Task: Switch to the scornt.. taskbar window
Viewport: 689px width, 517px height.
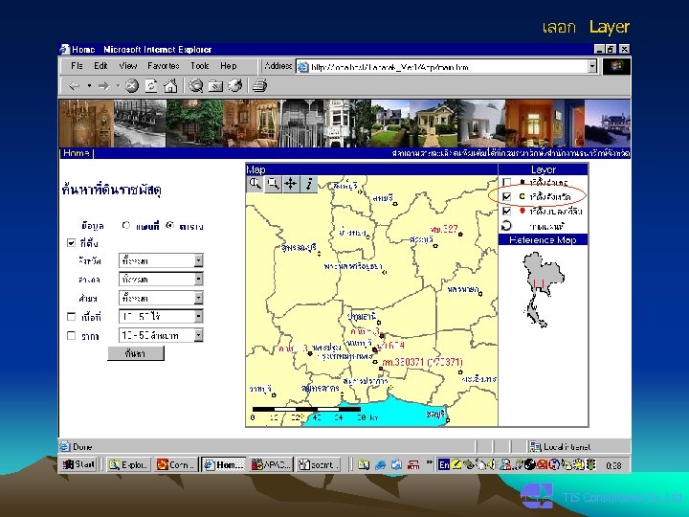Action: (x=319, y=464)
